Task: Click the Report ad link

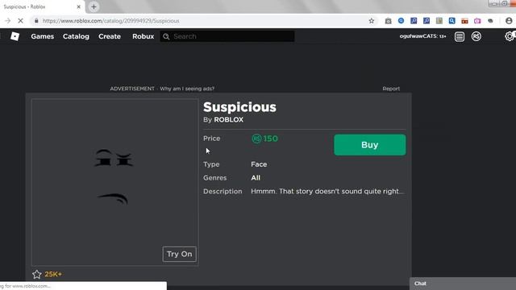Action: [391, 89]
